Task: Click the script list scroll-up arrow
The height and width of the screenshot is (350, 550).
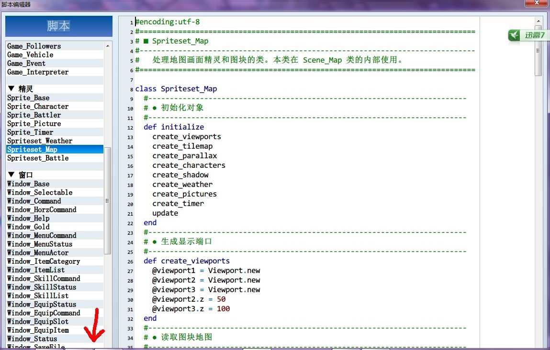Action: (108, 46)
